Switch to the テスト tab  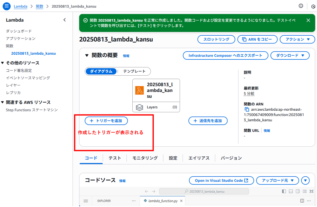[115, 158]
